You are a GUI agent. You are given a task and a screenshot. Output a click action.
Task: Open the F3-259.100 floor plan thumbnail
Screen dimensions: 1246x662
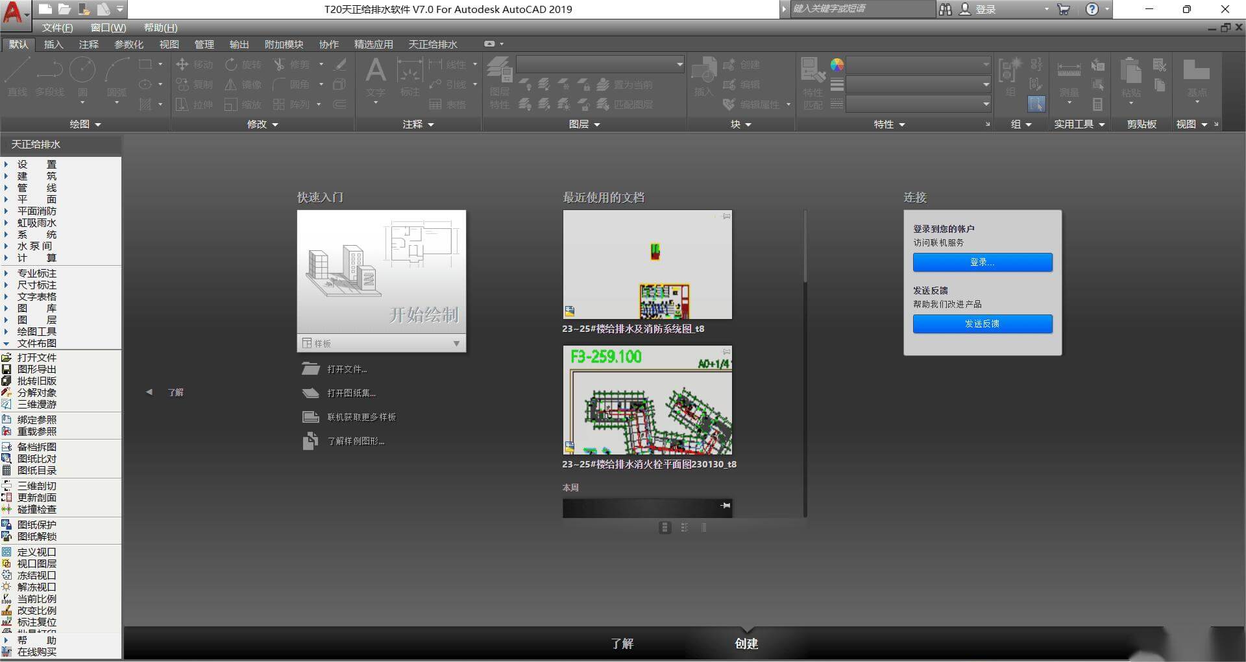[648, 400]
